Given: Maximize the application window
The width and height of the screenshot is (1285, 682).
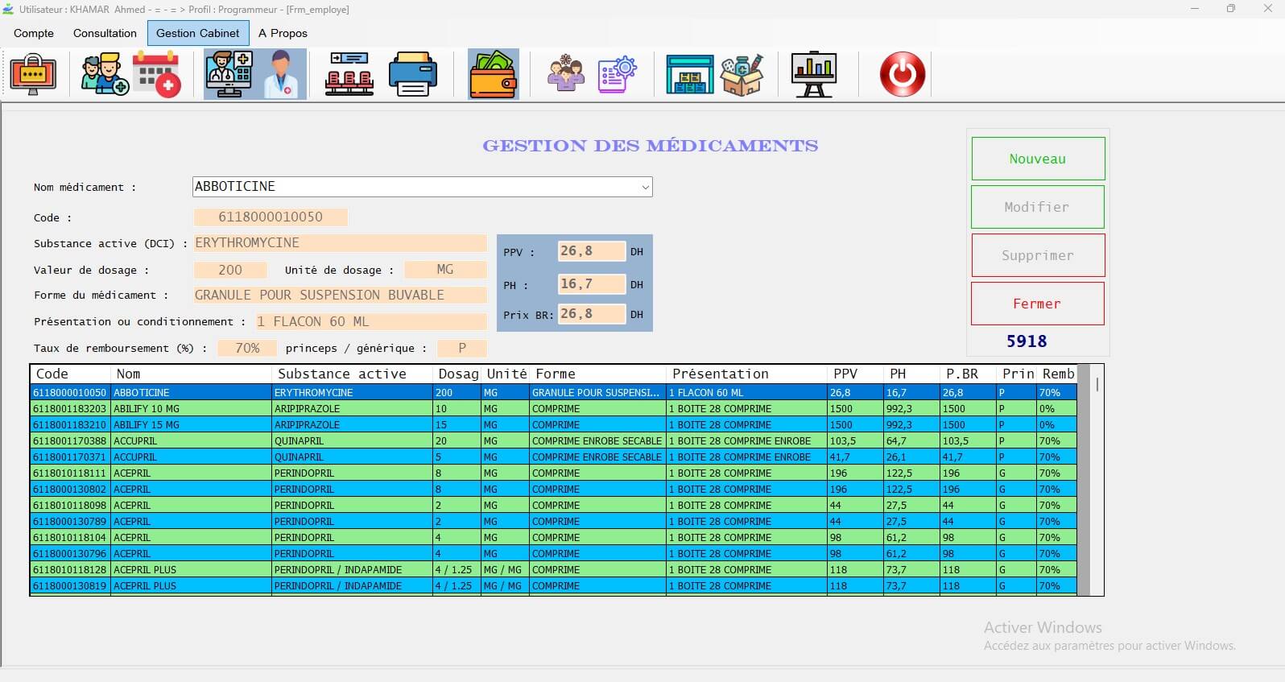Looking at the screenshot, I should [x=1230, y=9].
